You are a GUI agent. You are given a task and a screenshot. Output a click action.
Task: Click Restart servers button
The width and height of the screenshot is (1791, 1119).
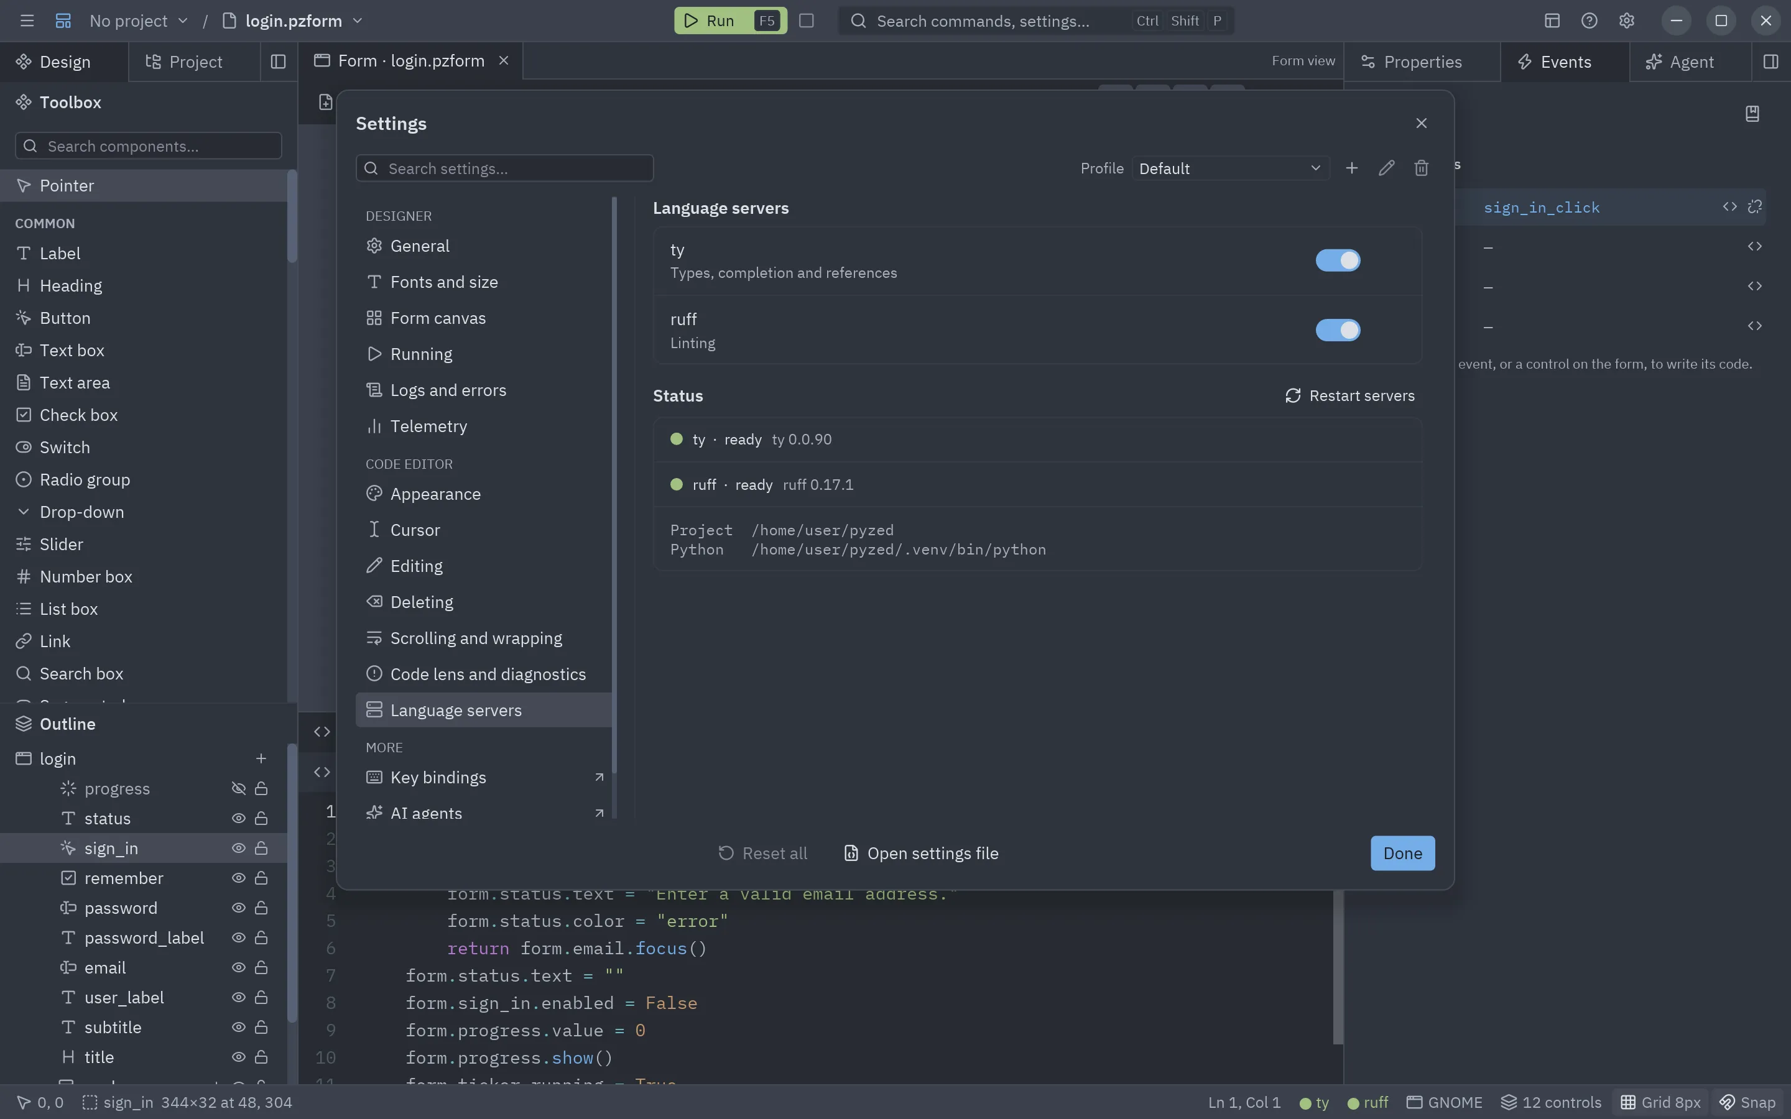(x=1350, y=396)
